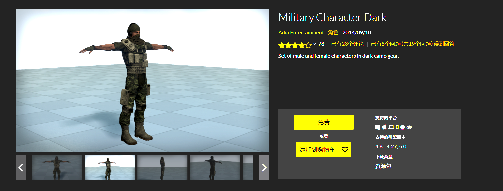The height and width of the screenshot is (191, 503).
Task: Click the Android robot platform icon
Action: click(402, 127)
